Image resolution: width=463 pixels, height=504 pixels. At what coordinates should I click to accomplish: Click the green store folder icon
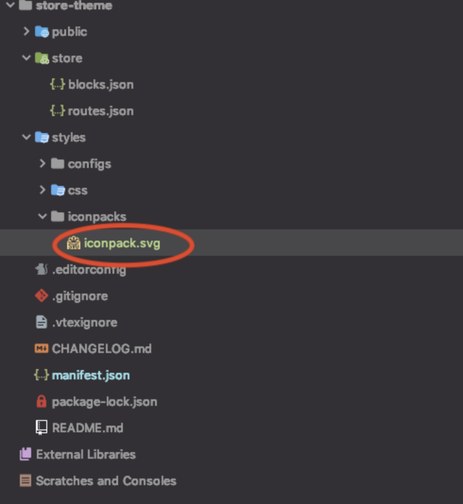pos(42,58)
